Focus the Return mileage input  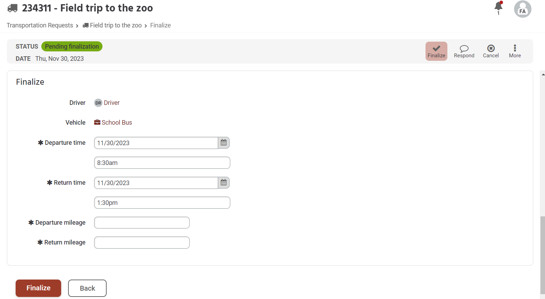[142, 242]
